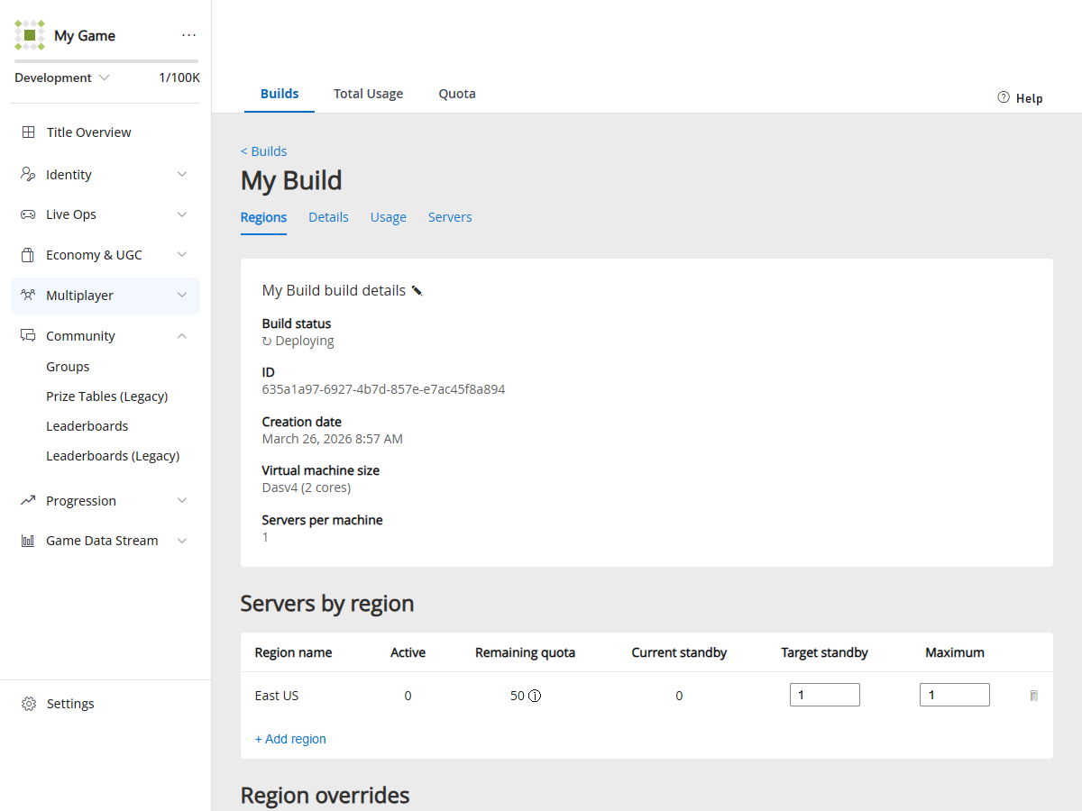This screenshot has width=1082, height=811.
Task: Click the Current standby column header
Action: (679, 652)
